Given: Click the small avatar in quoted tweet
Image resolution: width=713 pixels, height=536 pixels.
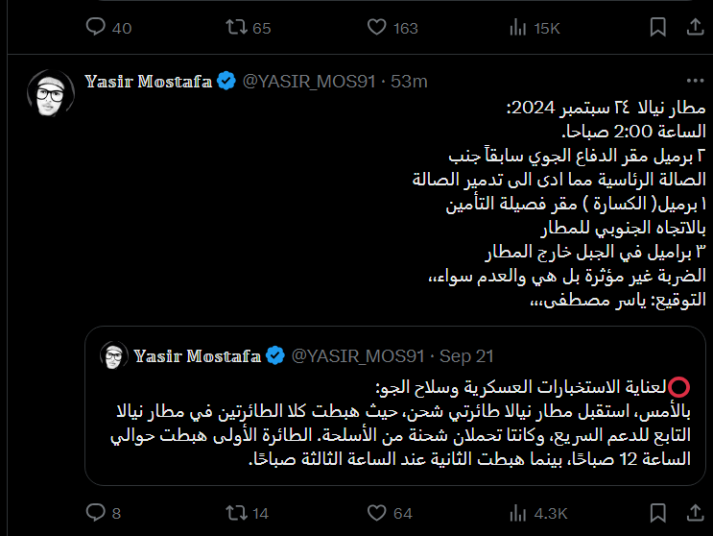Looking at the screenshot, I should tap(115, 356).
